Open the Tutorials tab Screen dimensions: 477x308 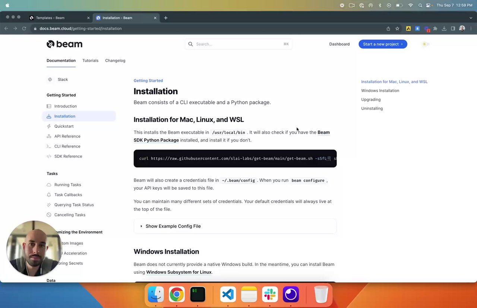[90, 61]
